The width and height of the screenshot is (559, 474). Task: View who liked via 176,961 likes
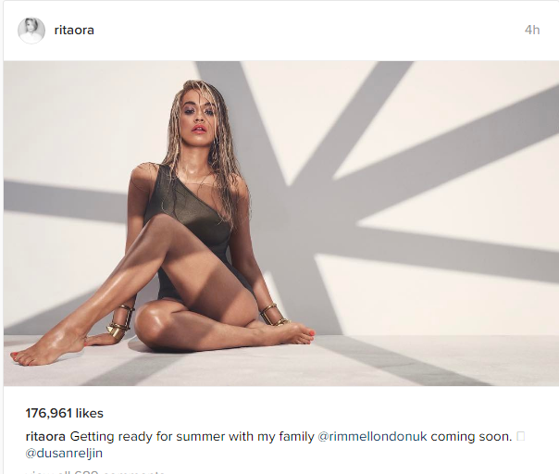pyautogui.click(x=65, y=414)
